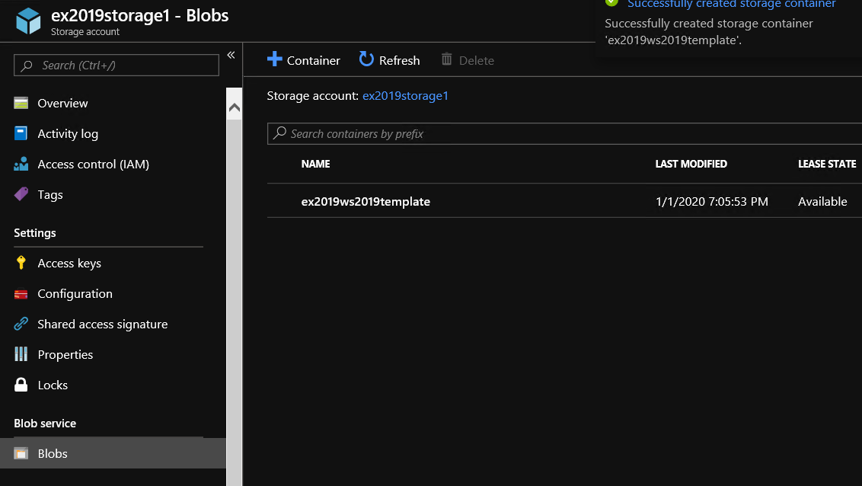Refresh the container list
The width and height of the screenshot is (862, 486).
pos(389,60)
